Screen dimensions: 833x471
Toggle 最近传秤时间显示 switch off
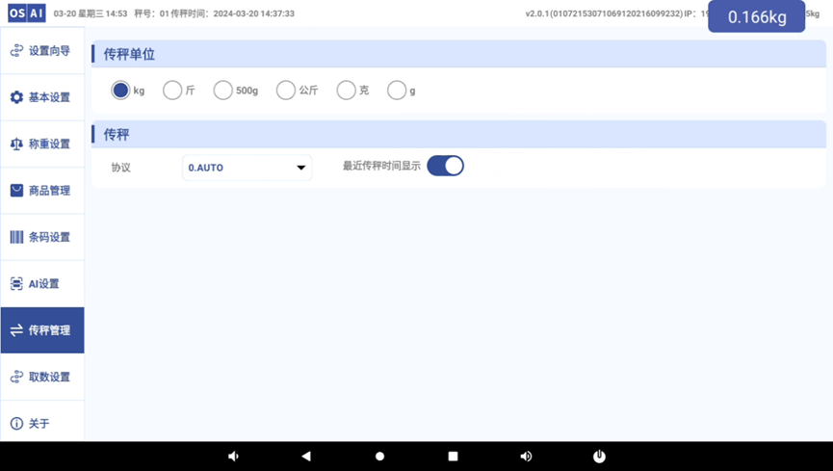pyautogui.click(x=445, y=166)
